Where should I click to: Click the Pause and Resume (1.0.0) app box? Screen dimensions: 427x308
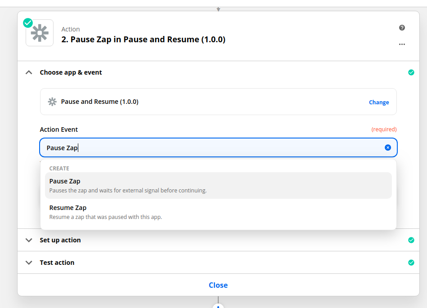[202, 102]
